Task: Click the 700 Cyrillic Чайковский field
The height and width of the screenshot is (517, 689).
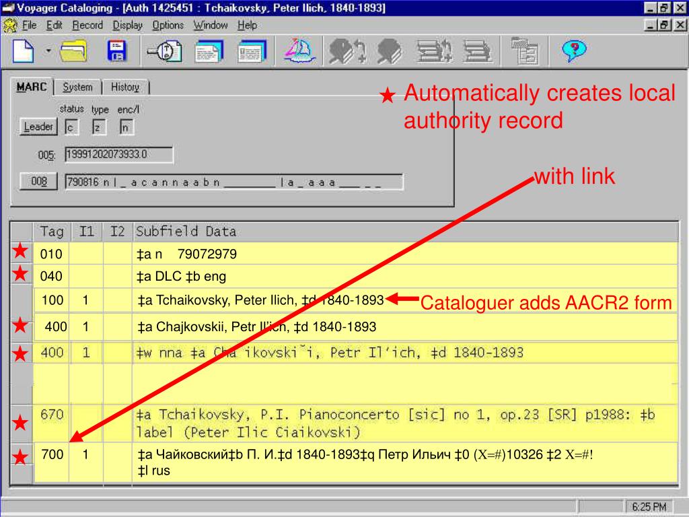Action: click(x=404, y=462)
